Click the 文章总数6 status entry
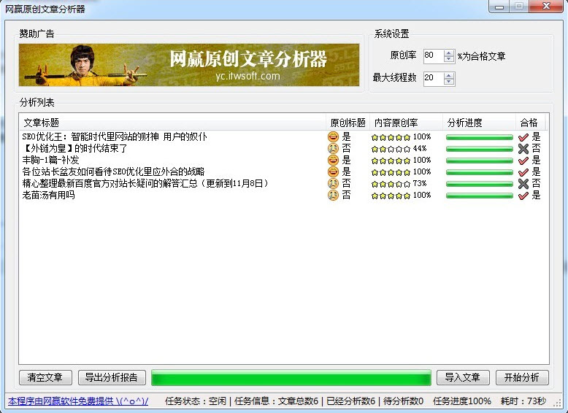568x413 pixels. [298, 401]
